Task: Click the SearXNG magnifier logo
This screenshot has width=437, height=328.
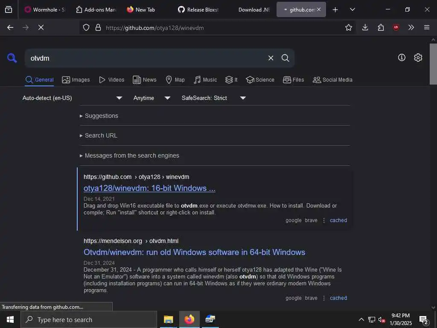Action: click(12, 58)
